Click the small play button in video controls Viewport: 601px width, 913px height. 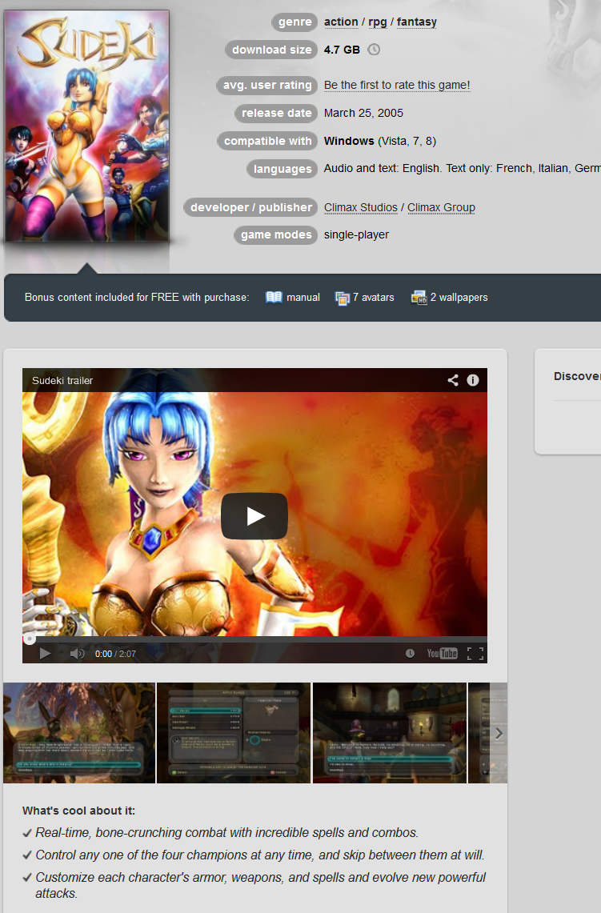[45, 653]
